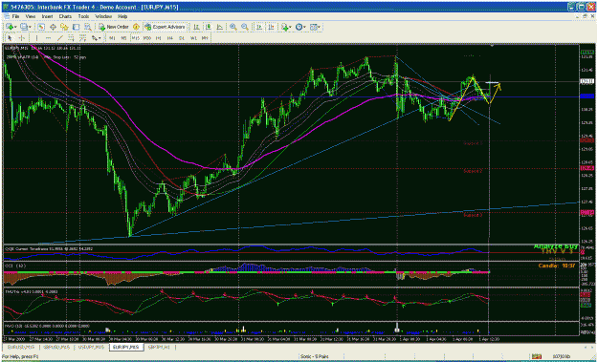Open the Data Window crosshair-target icon
Image resolution: width=598 pixels, height=362 pixels.
click(53, 27)
